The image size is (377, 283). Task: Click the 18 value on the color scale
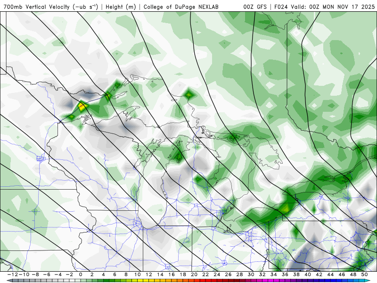click(183, 275)
